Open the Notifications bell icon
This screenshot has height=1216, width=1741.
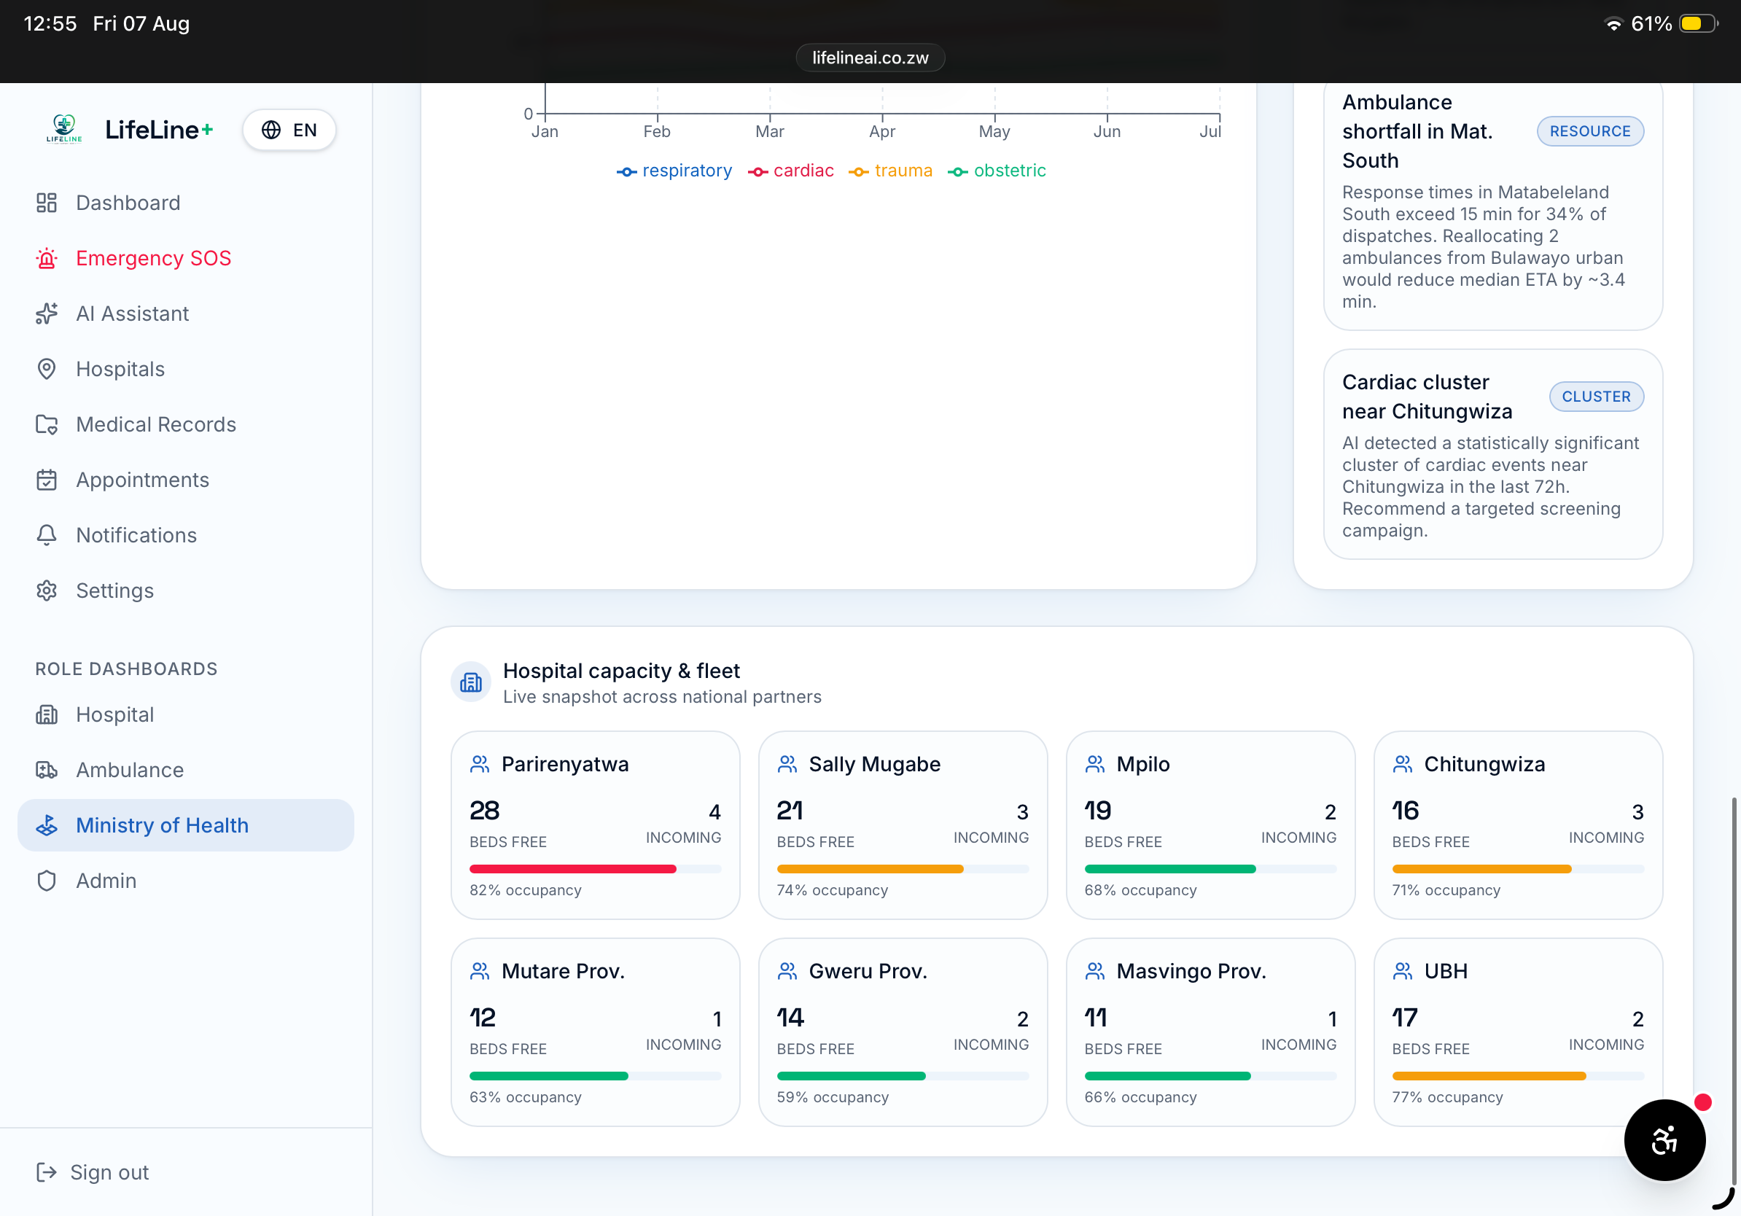coord(46,534)
